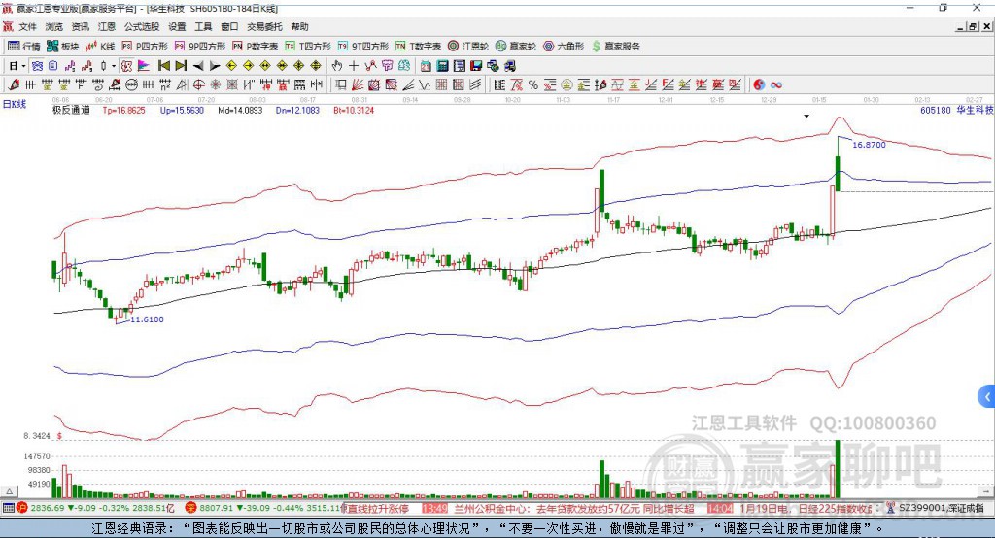Select the circle crosshair target tool
Screen dimensions: 995x538
pos(198,85)
